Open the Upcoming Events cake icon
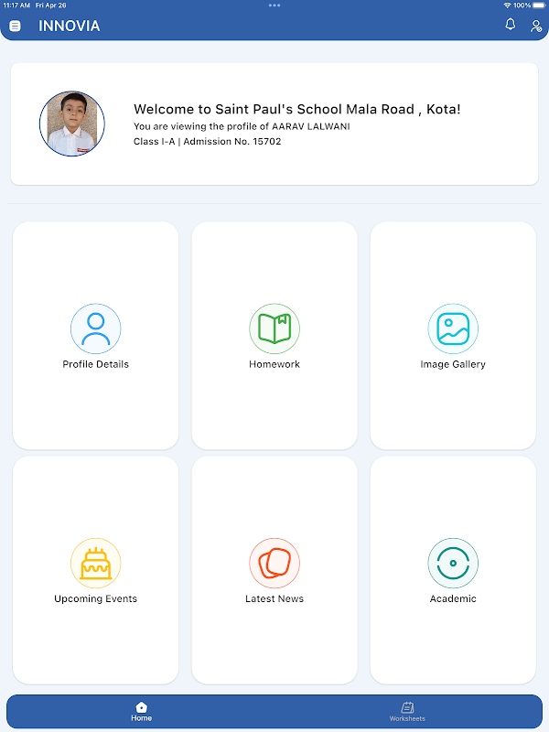This screenshot has width=549, height=732. click(x=96, y=563)
